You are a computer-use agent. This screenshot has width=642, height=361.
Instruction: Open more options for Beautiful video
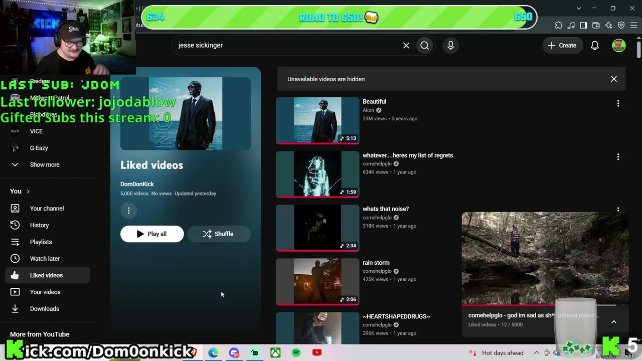click(x=618, y=103)
